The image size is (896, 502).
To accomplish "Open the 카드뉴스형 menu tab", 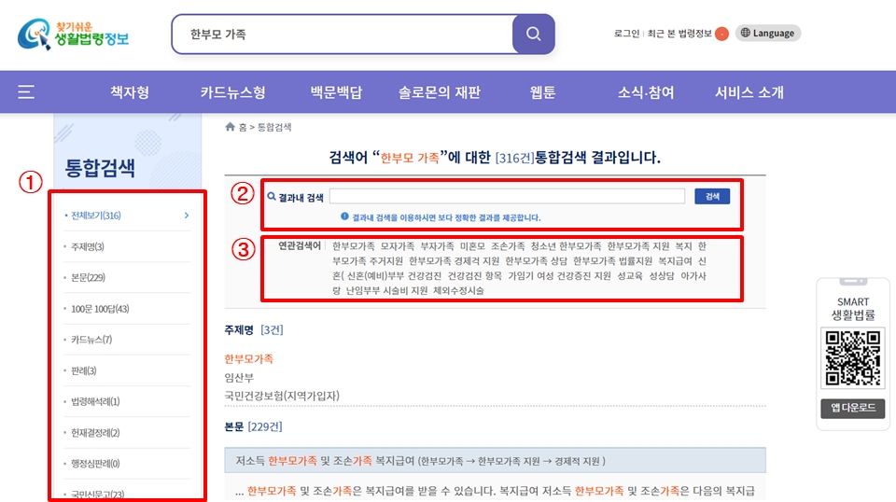I will (232, 92).
